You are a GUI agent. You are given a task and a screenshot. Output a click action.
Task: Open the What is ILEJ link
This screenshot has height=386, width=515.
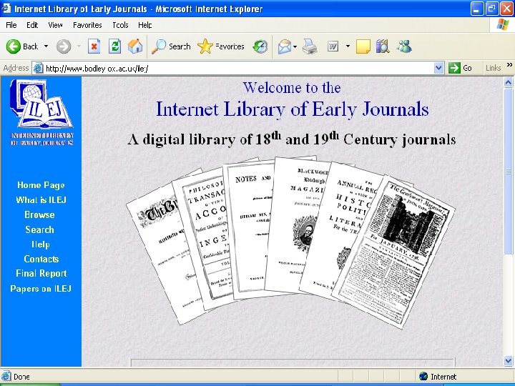pyautogui.click(x=41, y=200)
